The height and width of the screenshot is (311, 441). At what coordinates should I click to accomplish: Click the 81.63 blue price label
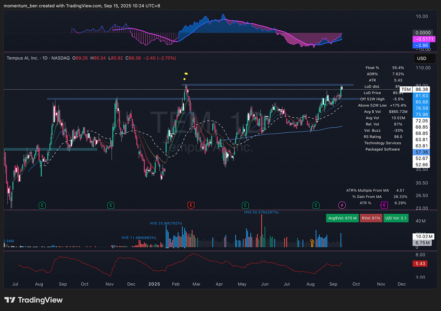click(x=421, y=96)
